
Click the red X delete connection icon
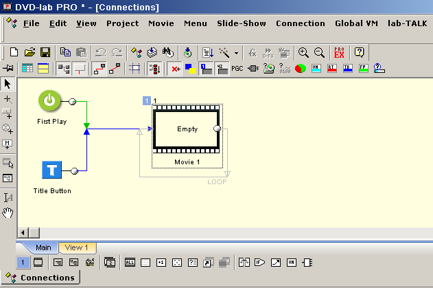176,69
